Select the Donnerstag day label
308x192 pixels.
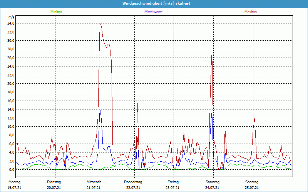point(133,182)
